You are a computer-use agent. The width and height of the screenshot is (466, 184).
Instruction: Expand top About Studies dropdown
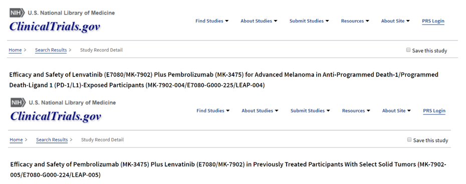pyautogui.click(x=259, y=21)
